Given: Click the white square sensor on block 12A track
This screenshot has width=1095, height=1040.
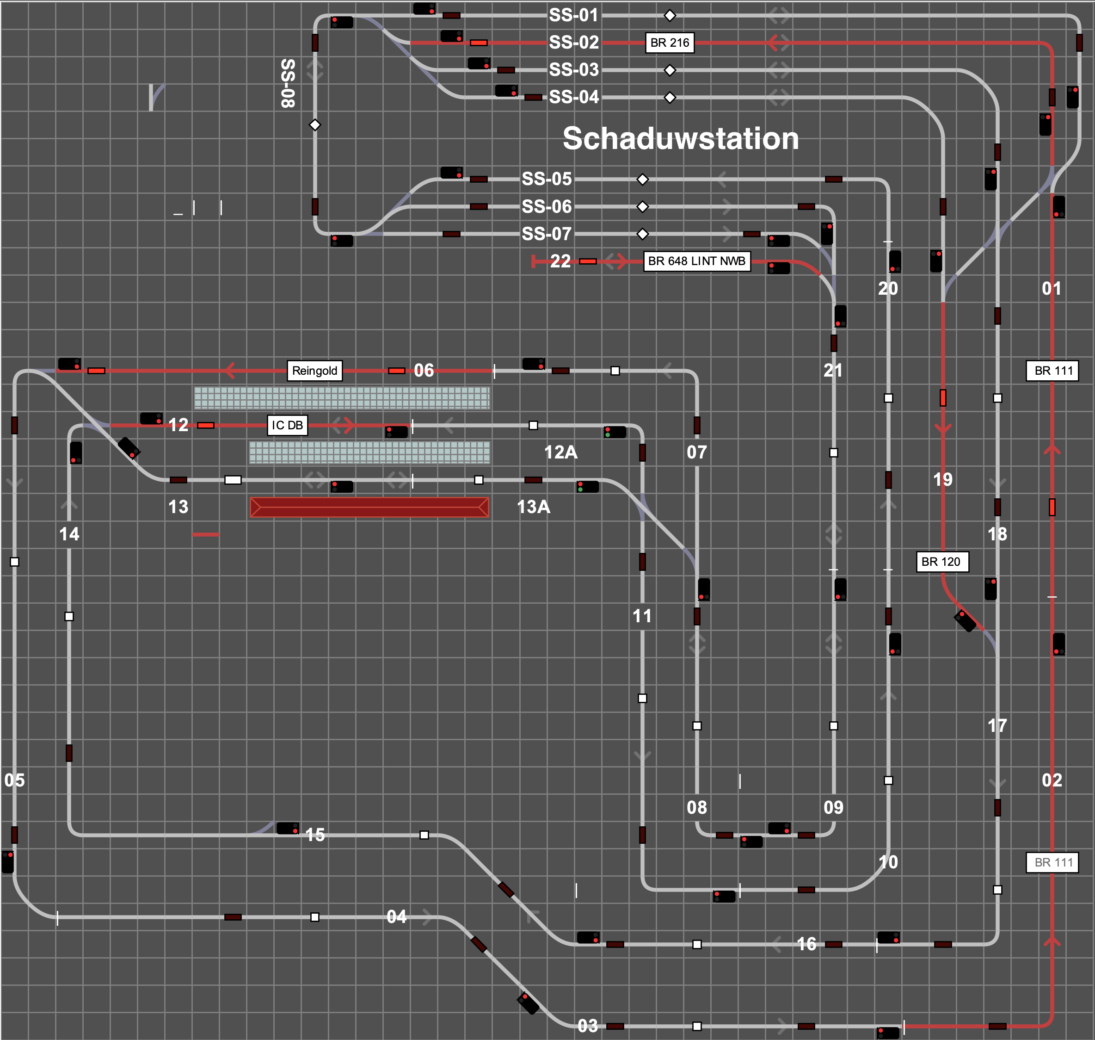Looking at the screenshot, I should [533, 425].
